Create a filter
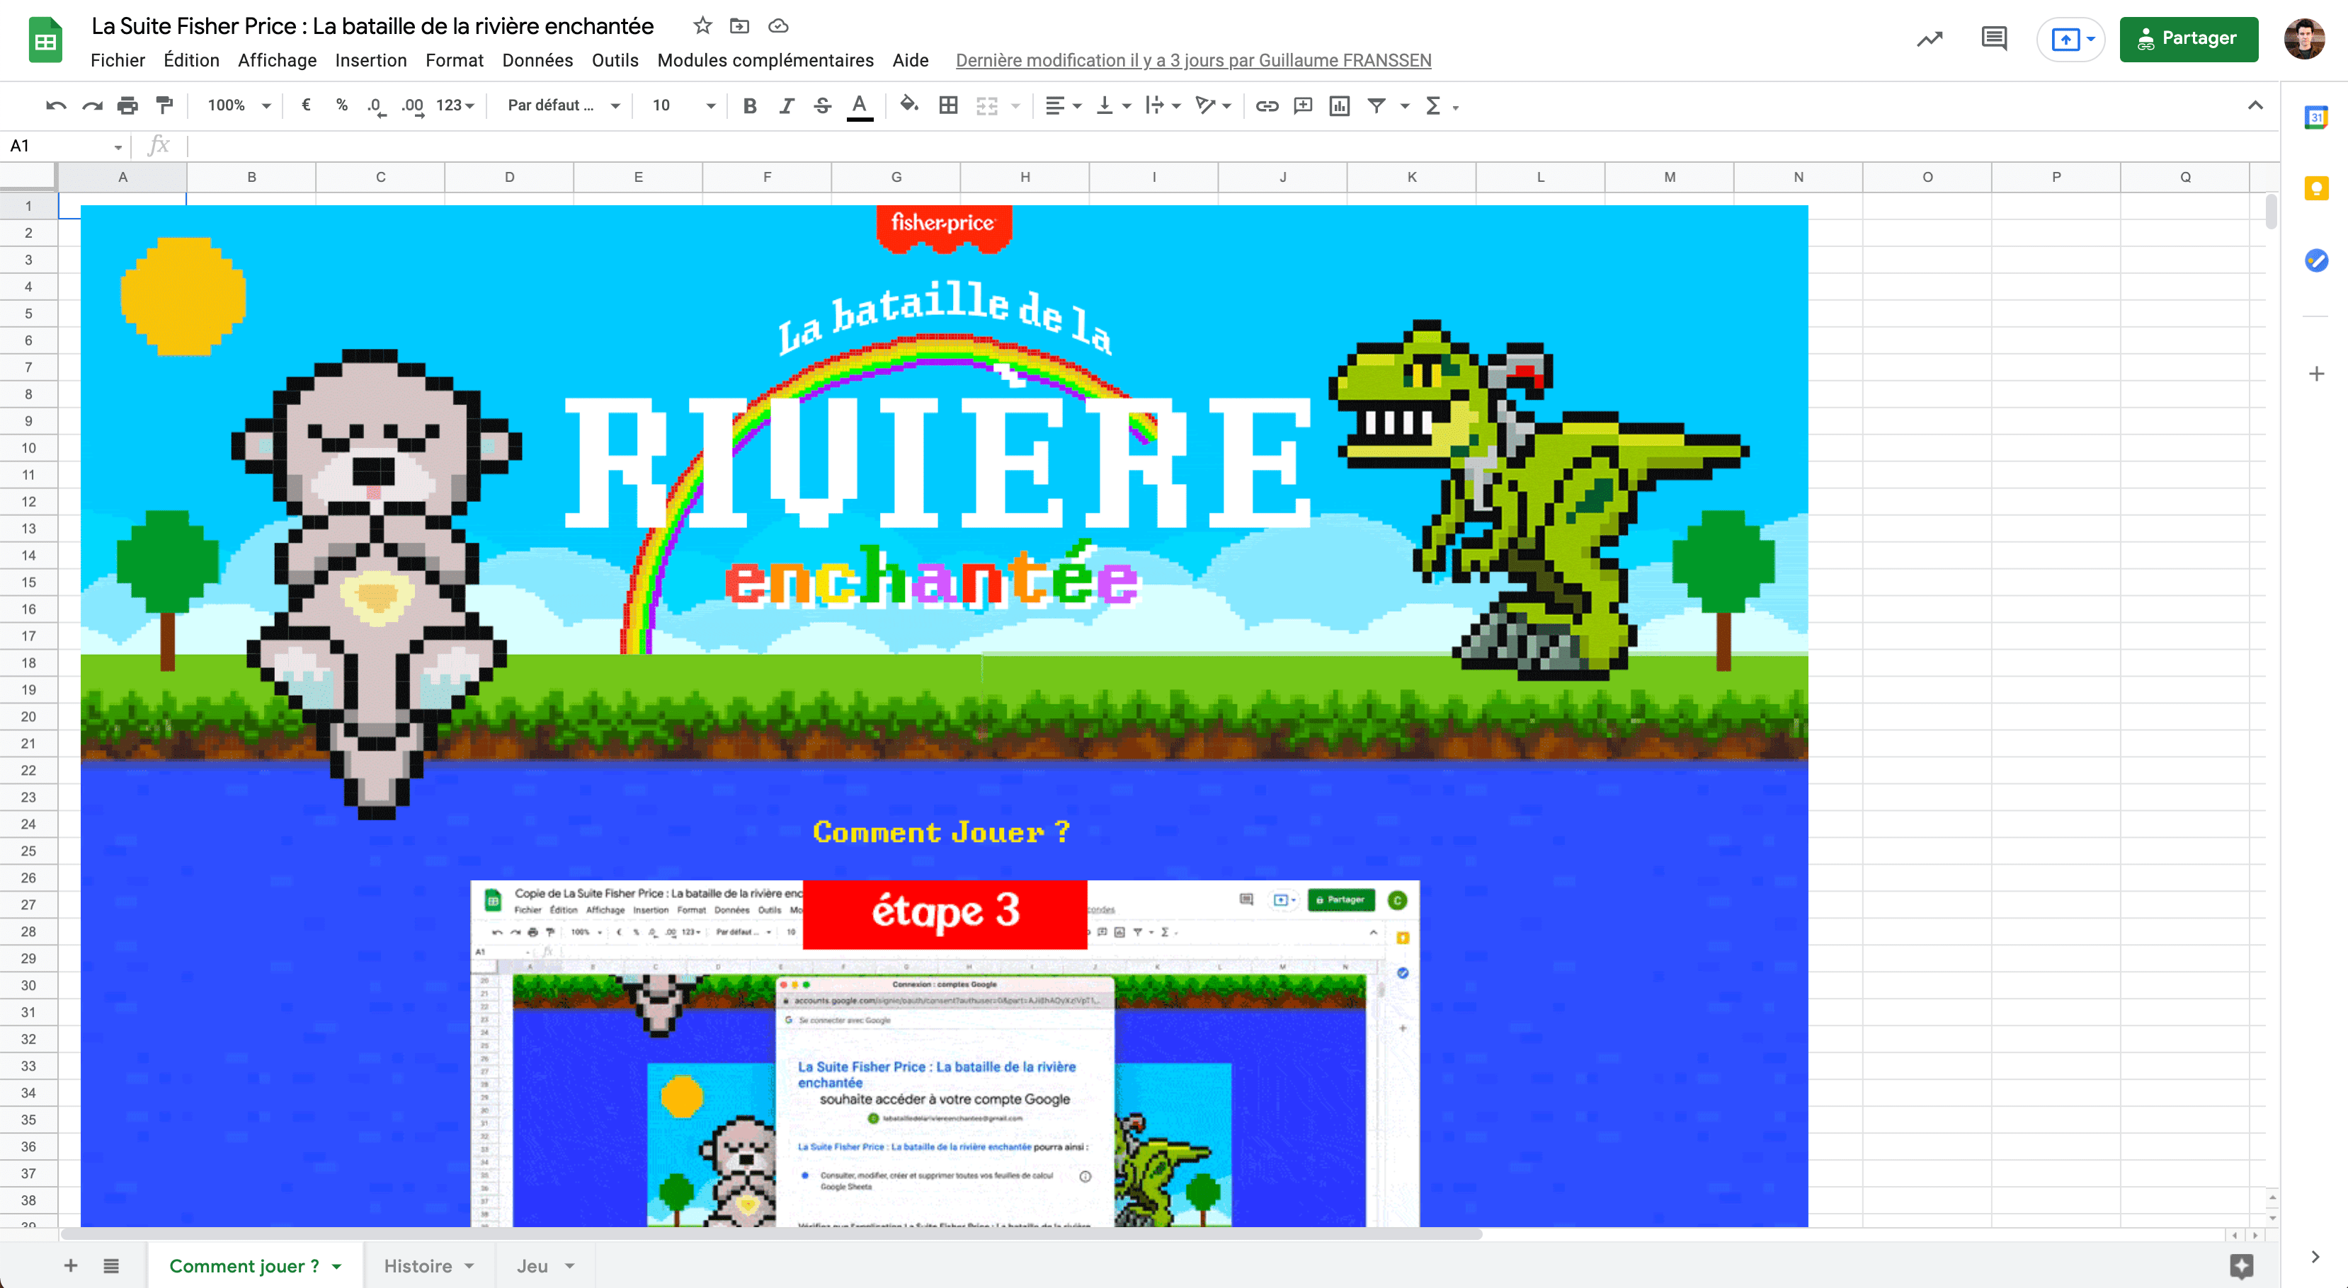2348x1288 pixels. pyautogui.click(x=1377, y=105)
